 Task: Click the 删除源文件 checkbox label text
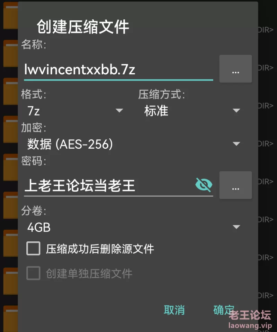100,249
